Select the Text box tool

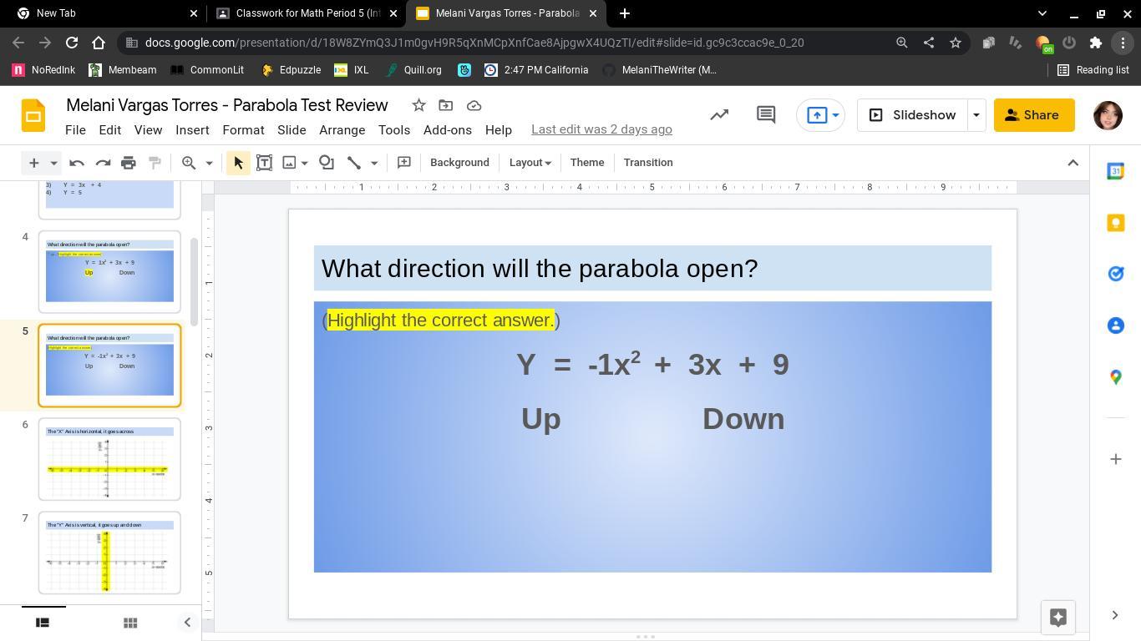tap(264, 163)
